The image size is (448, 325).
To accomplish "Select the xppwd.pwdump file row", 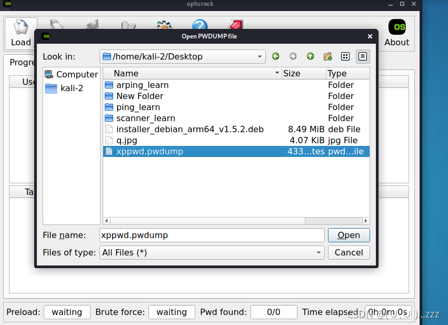I will pos(236,152).
